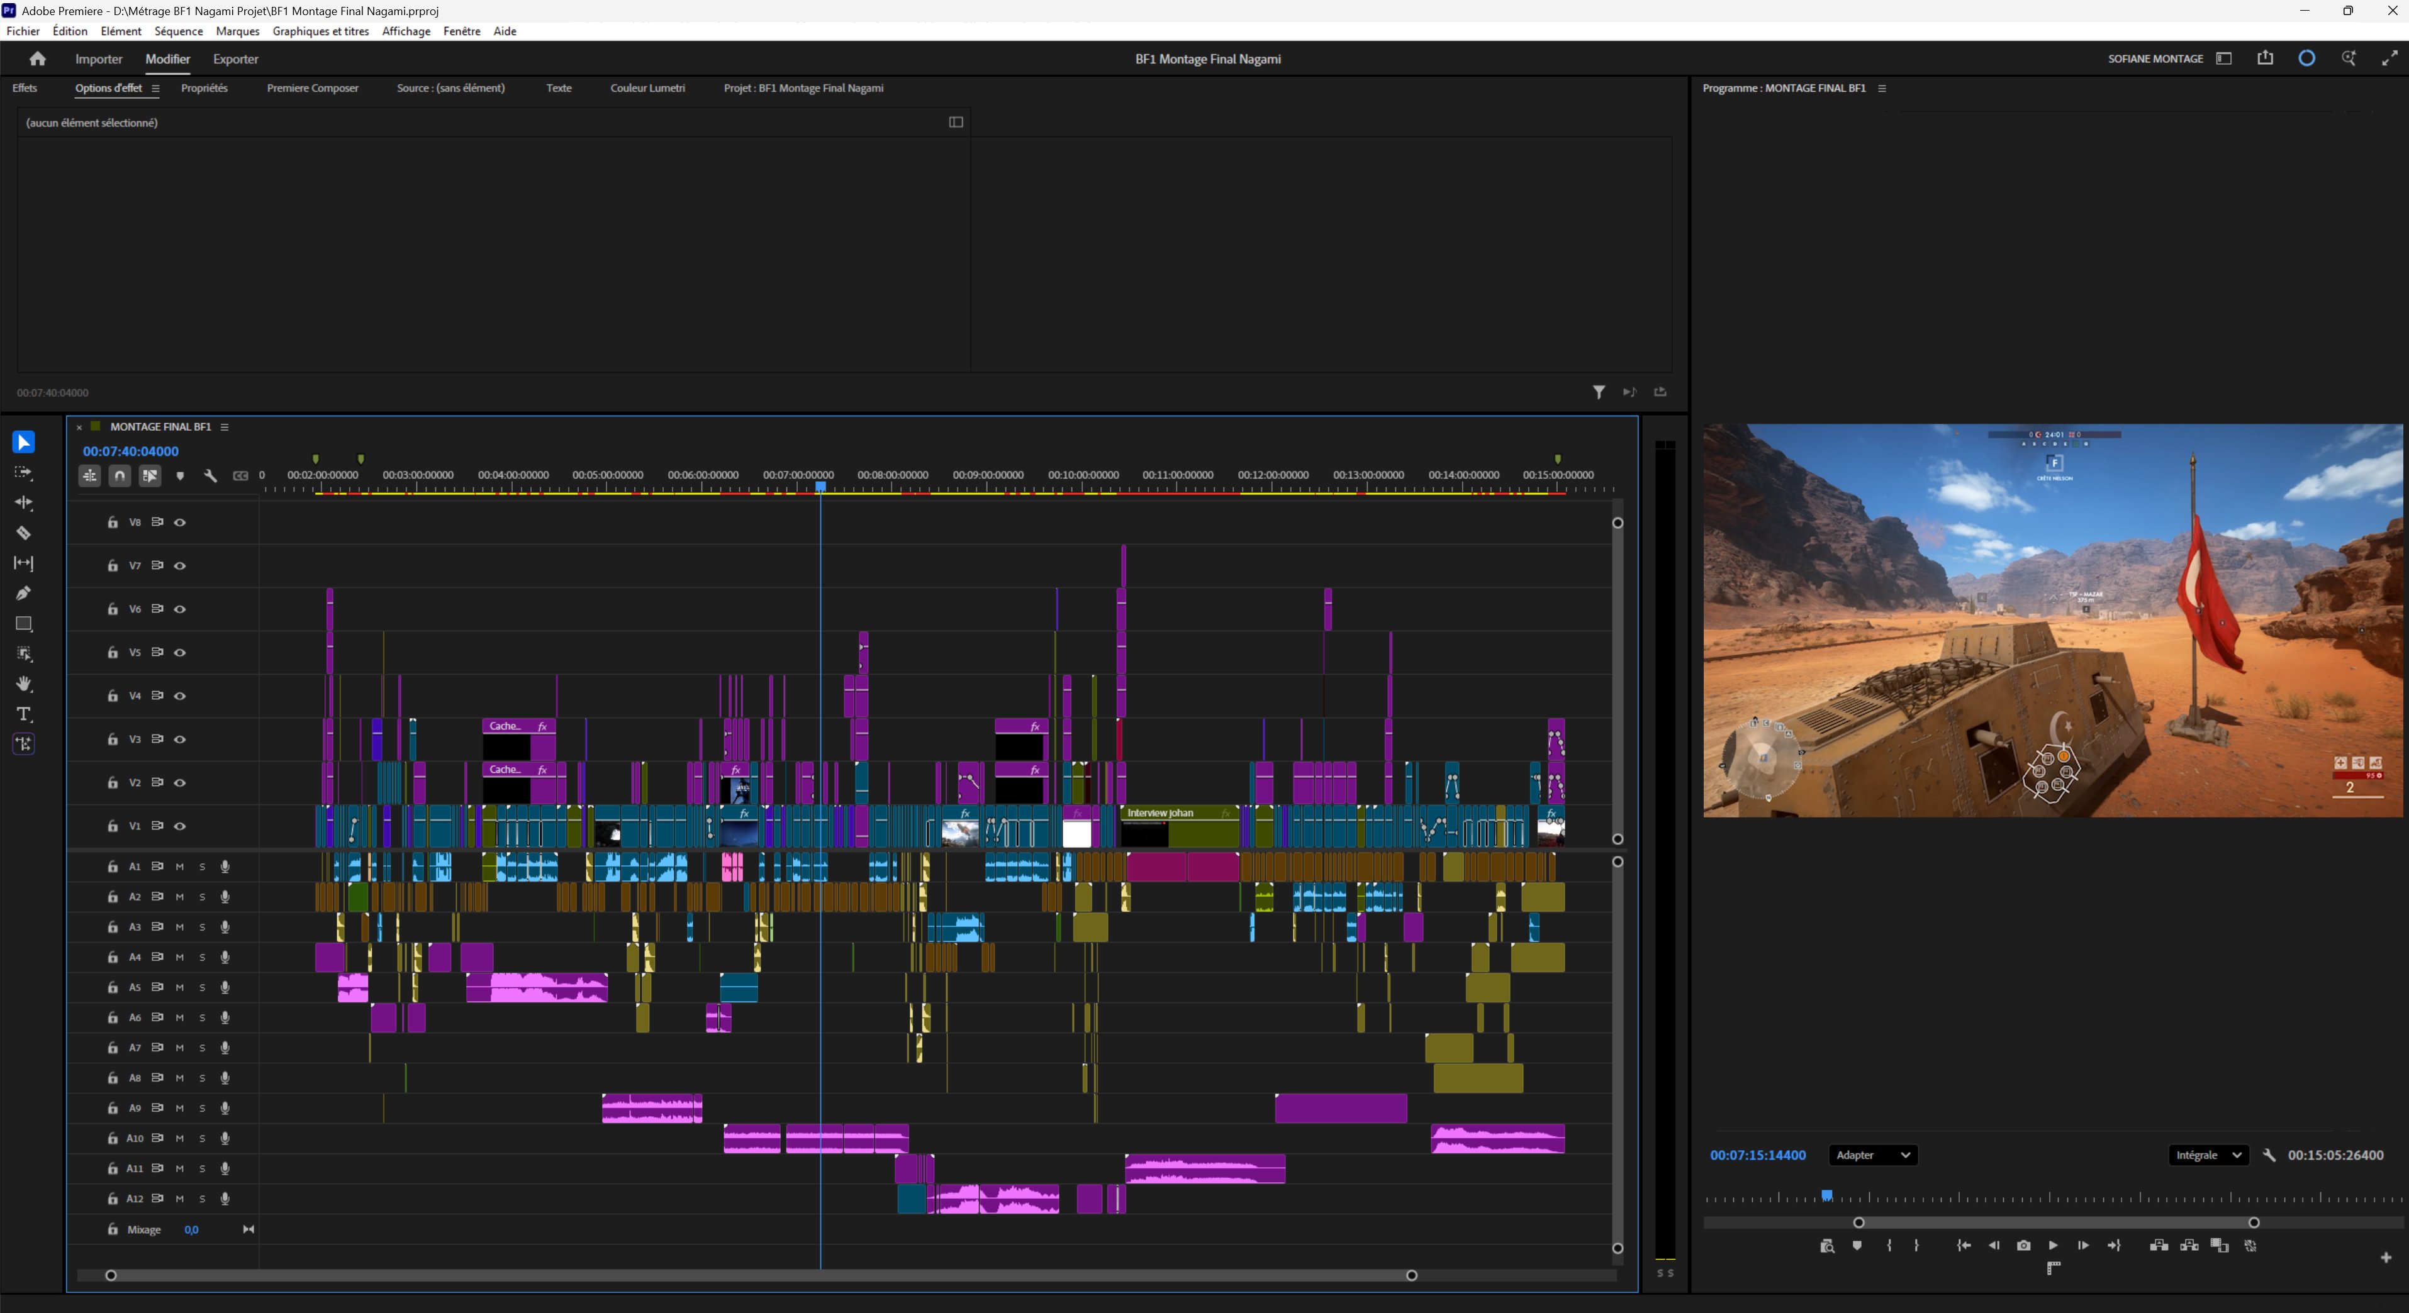
Task: Switch to Premiere Composer tab
Action: [x=312, y=88]
